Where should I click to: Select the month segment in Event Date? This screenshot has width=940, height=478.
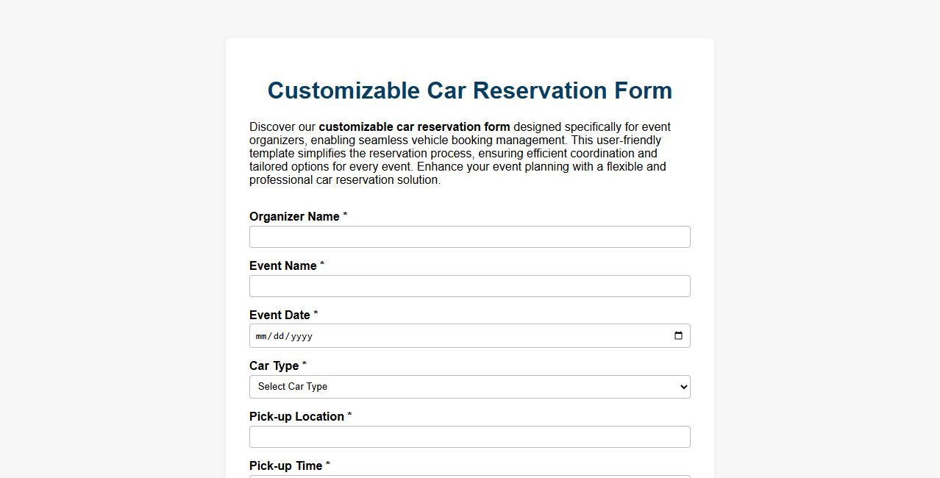[x=260, y=336]
